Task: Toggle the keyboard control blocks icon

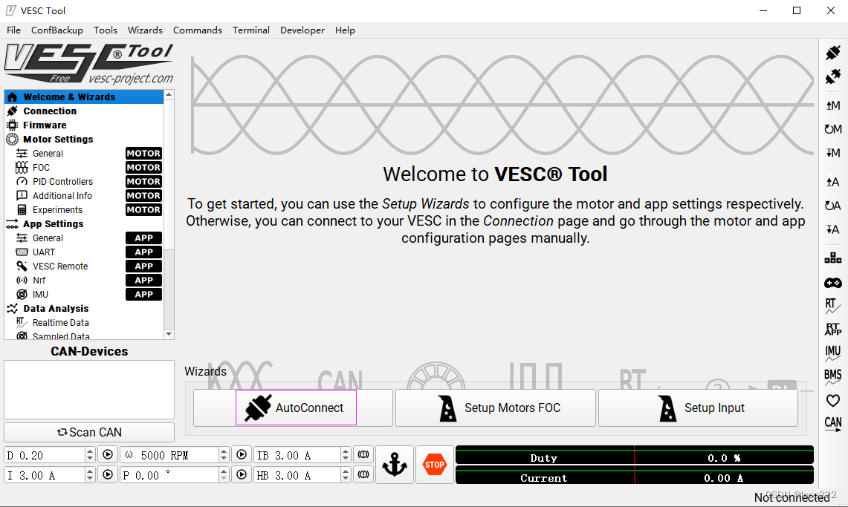Action: [x=833, y=258]
